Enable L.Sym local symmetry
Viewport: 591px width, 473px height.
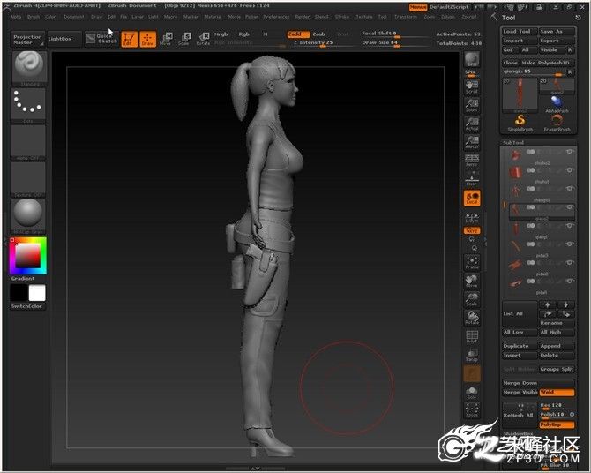472,218
